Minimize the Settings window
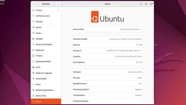The image size is (186, 105). click(141, 4)
